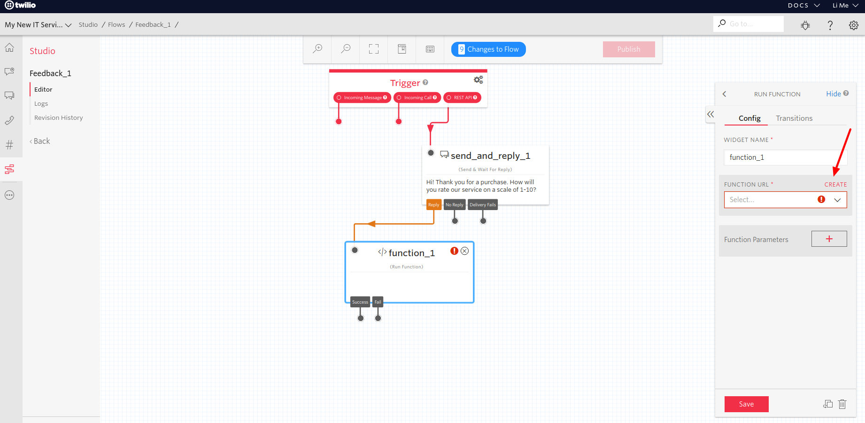Image resolution: width=865 pixels, height=423 pixels.
Task: Open the Phone Numbers section via hash icon
Action: tap(10, 145)
